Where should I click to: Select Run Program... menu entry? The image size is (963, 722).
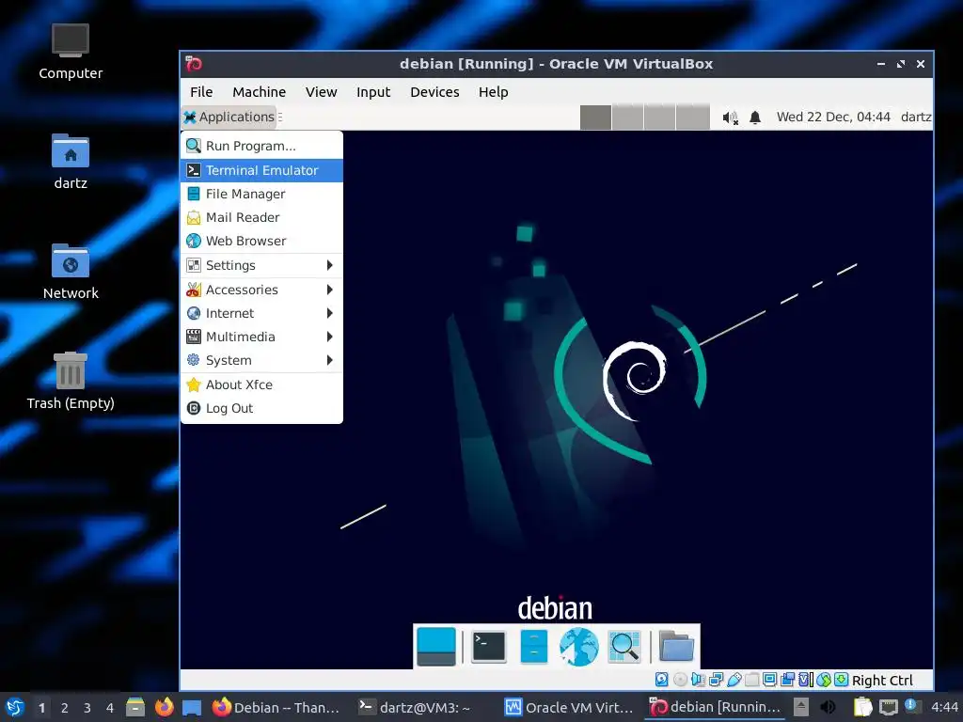tap(261, 146)
